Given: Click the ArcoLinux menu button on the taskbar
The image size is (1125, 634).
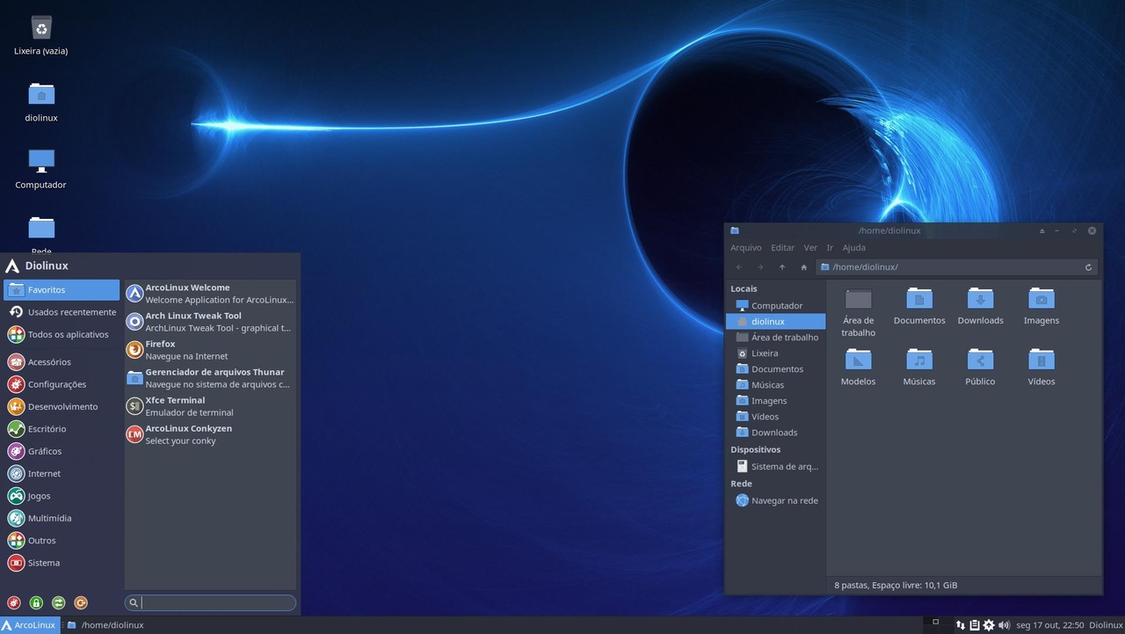Looking at the screenshot, I should pos(28,624).
